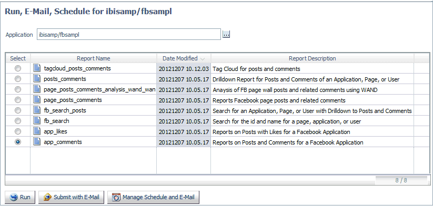Open Manage Schedule and E-Mail
The image size is (433, 206).
(153, 197)
